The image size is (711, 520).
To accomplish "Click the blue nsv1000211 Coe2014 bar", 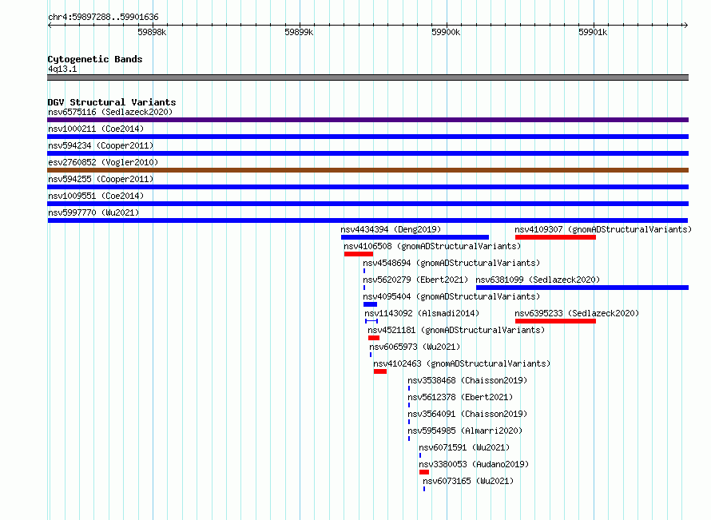I will click(x=367, y=137).
